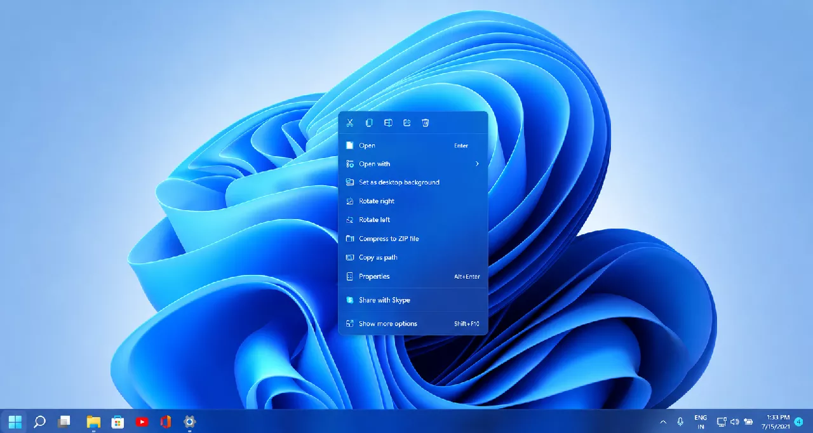Click the network tray icon
813x433 pixels.
tap(722, 422)
